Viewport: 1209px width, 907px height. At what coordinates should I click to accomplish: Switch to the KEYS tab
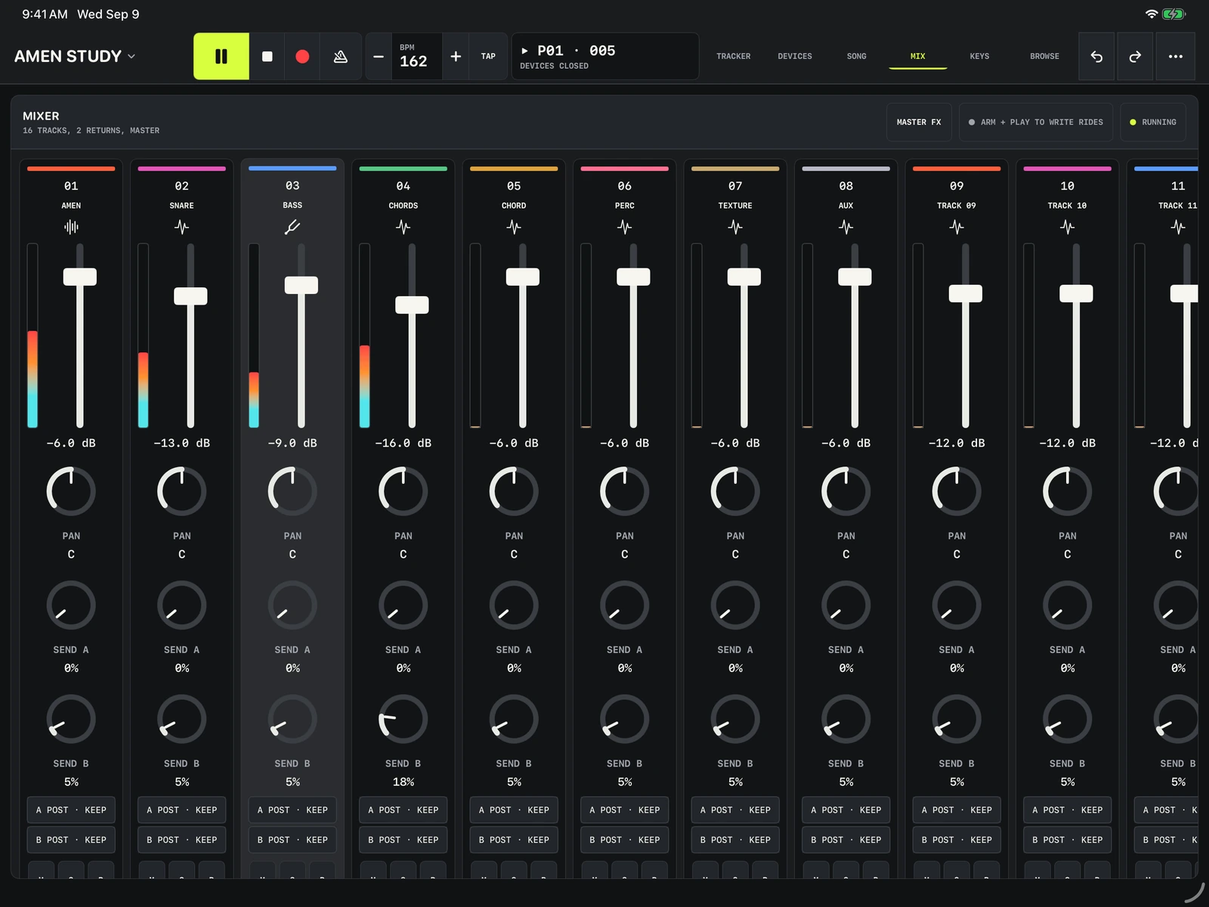pyautogui.click(x=979, y=56)
